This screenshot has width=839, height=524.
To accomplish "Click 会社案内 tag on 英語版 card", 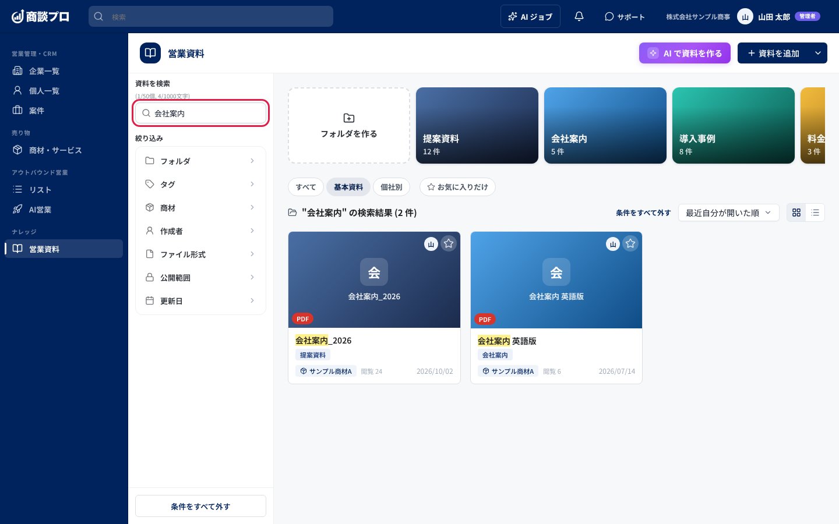I will click(x=495, y=355).
